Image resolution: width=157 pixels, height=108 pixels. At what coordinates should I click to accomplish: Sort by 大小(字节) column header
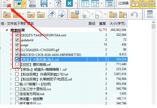[118, 23]
